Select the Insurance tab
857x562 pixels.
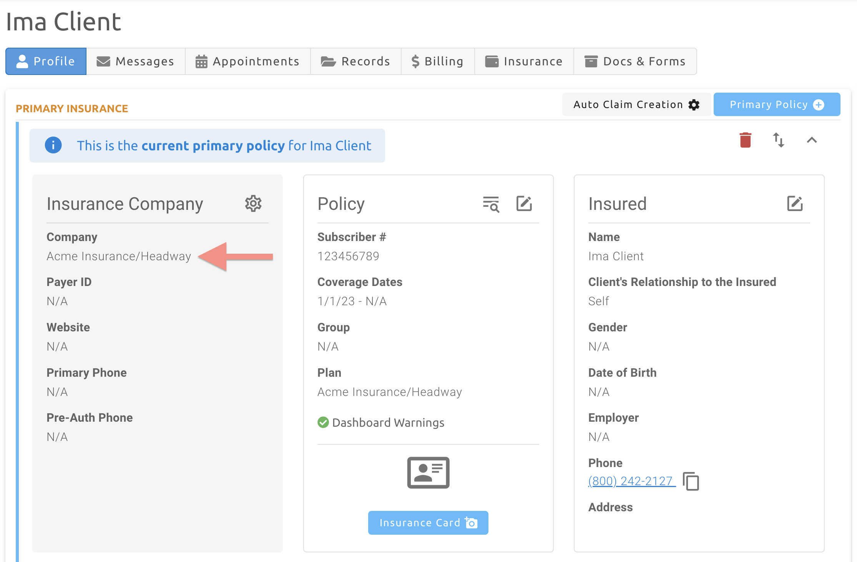(524, 62)
